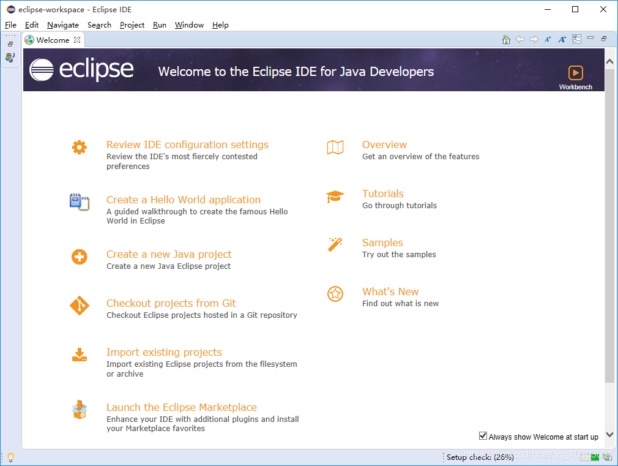Open the Samples link
The image size is (618, 466).
coord(382,242)
